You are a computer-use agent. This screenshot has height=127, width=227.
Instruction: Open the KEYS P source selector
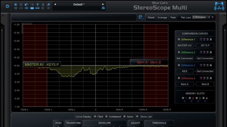[205, 45]
